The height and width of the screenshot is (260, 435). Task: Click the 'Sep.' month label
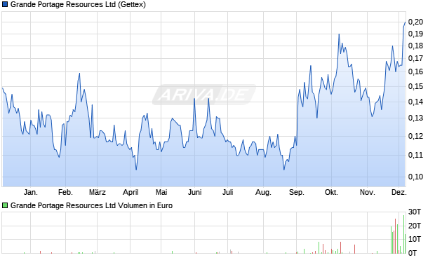(x=296, y=192)
